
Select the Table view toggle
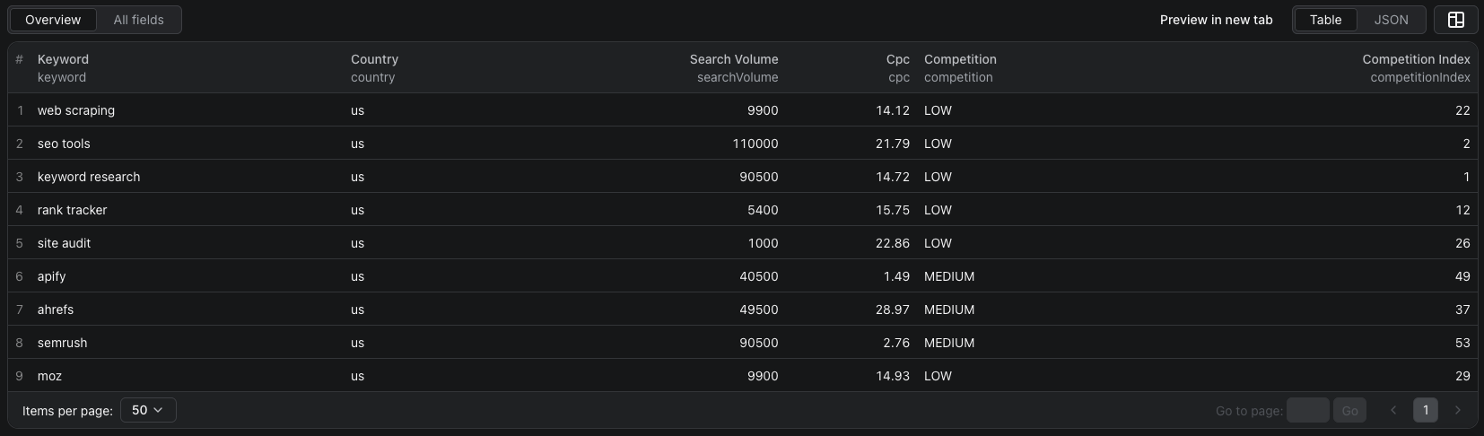[x=1325, y=20]
